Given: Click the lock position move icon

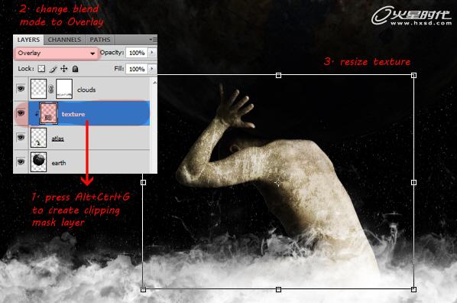Looking at the screenshot, I should click(64, 69).
